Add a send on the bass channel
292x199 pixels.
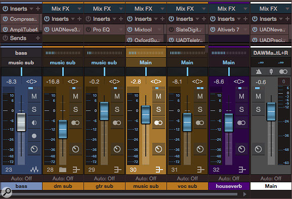tap(38, 38)
